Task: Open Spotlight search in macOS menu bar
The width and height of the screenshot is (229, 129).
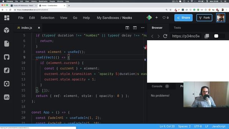Action: pyautogui.click(x=221, y=1)
